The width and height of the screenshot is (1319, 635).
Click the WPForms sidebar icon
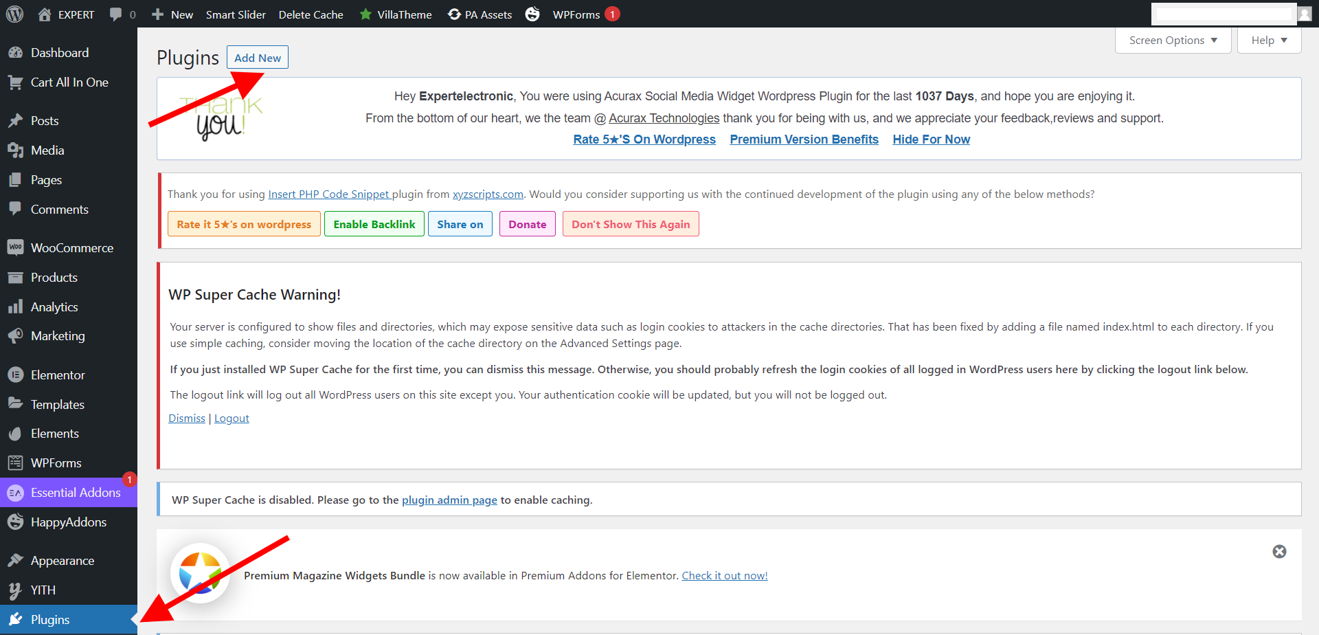coord(15,463)
